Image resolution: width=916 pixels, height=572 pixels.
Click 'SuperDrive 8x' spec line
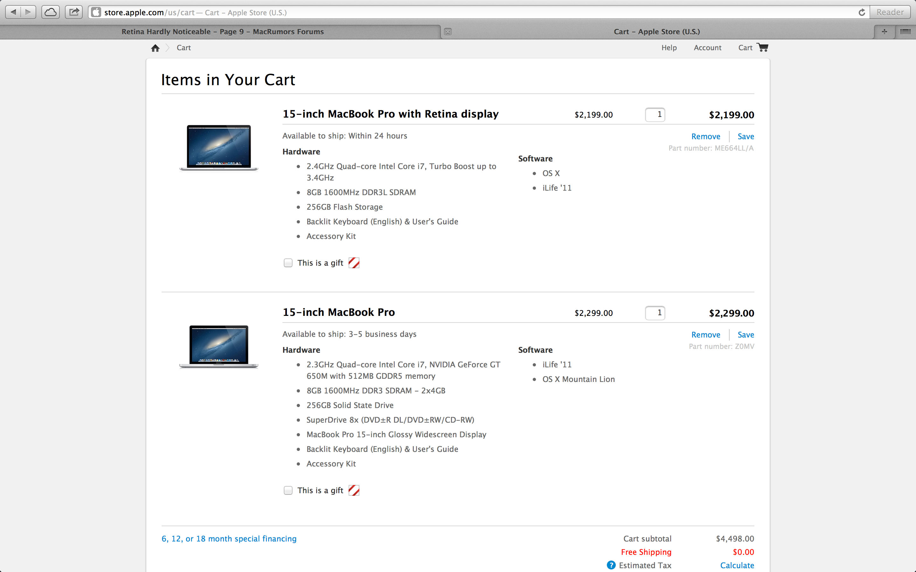click(x=390, y=420)
